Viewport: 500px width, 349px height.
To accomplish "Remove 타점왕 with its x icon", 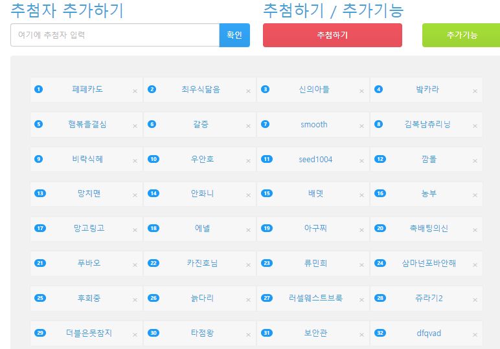I will (x=248, y=335).
